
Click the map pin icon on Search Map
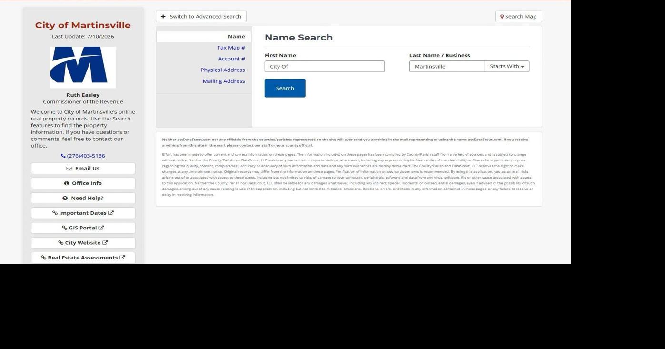[x=502, y=17]
